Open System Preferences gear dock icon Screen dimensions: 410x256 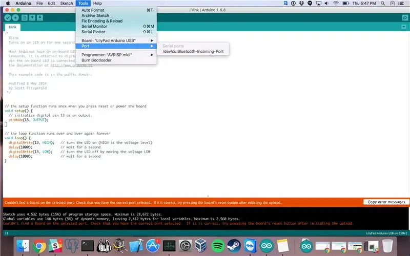185,246
